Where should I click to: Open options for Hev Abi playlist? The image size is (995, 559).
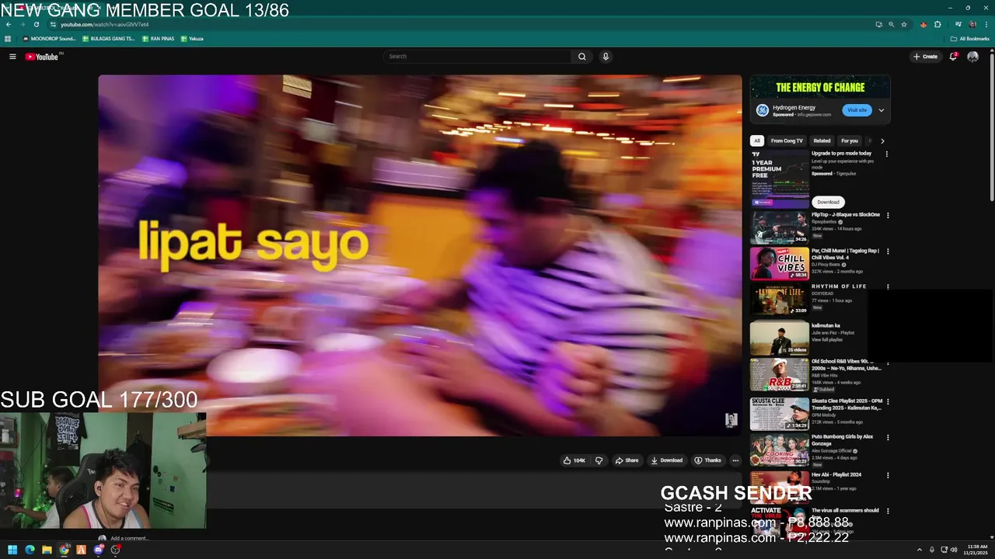pos(887,475)
